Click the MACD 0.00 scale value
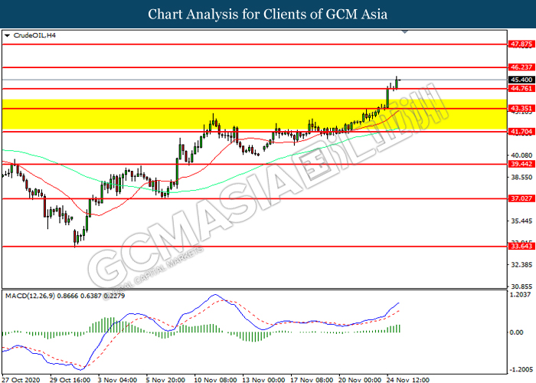The image size is (536, 383). click(516, 332)
